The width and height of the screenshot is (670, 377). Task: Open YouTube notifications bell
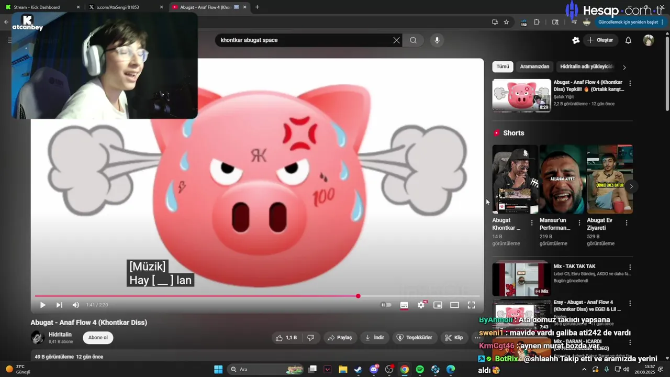629,40
